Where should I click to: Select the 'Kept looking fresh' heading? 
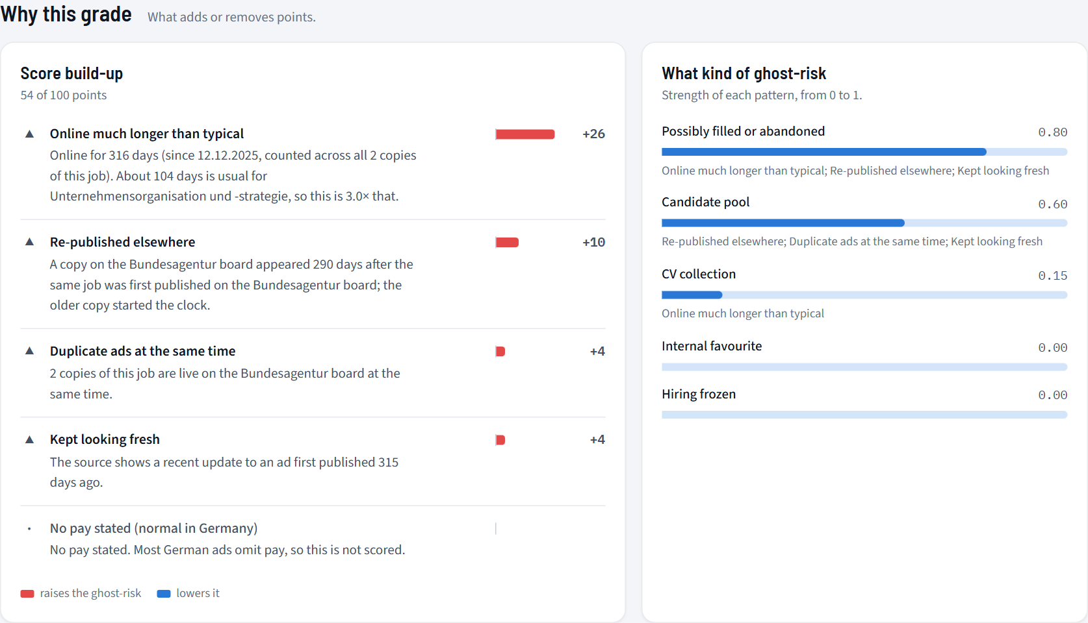pos(105,439)
